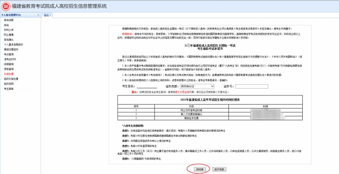Screen dimensions: 339x174
Task: Select 修改密码 in the sidebar
Action: (x=9, y=84)
